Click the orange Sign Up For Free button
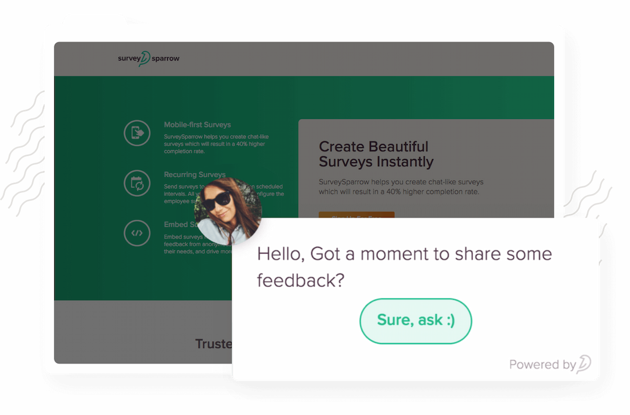Viewport: 630px width, 415px height. [356, 215]
